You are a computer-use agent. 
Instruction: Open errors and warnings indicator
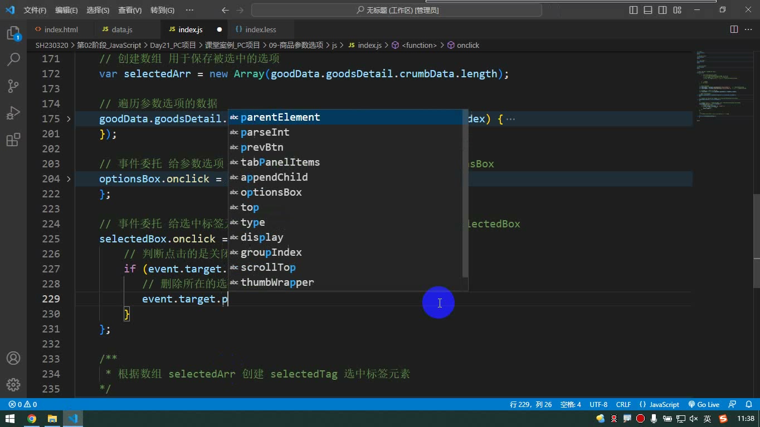coord(23,404)
